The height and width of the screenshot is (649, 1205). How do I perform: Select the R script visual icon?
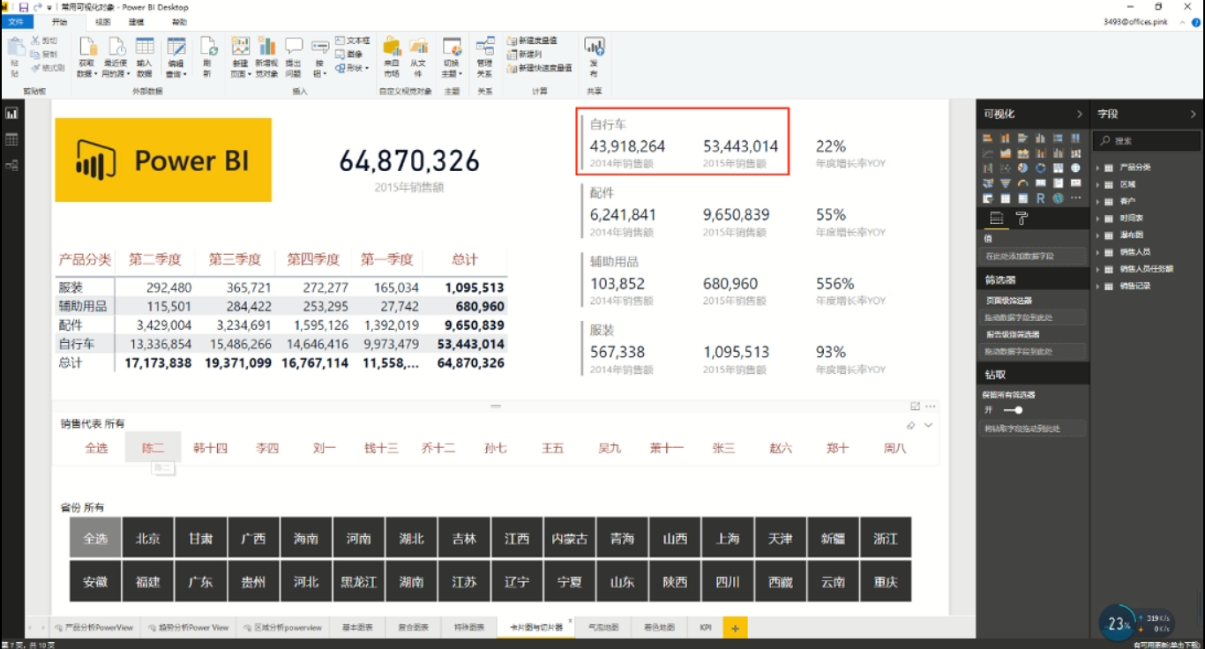(1040, 198)
